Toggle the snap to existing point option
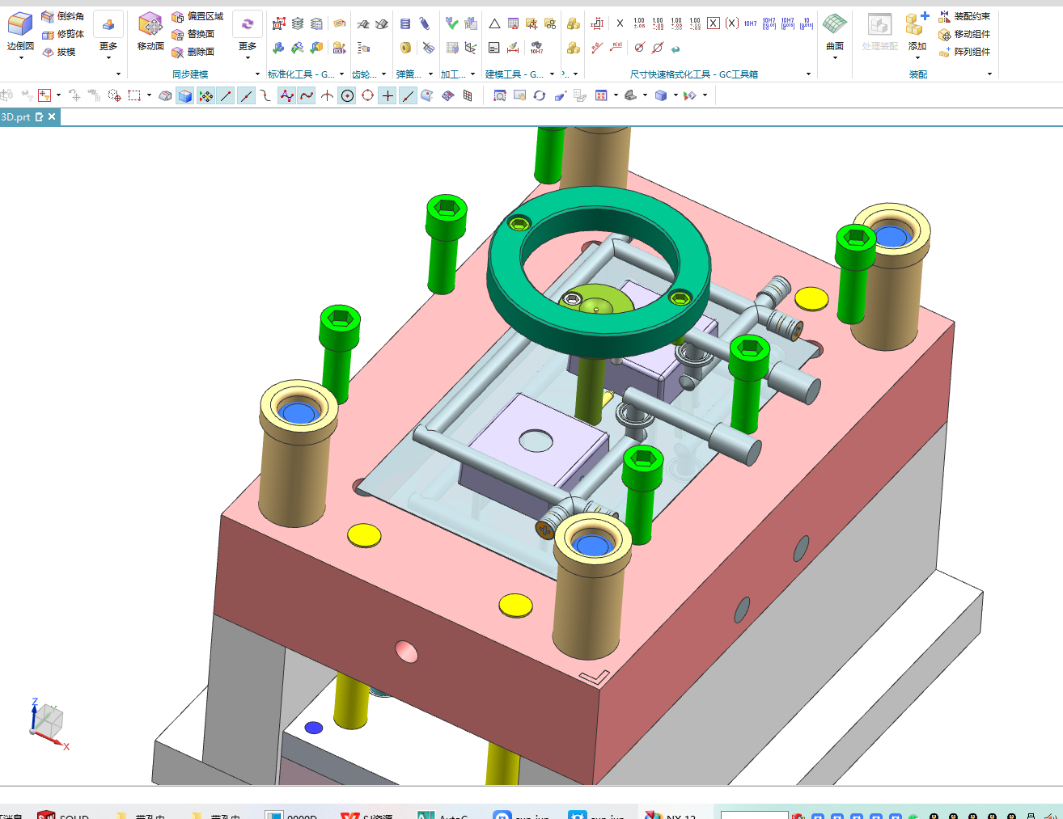This screenshot has width=1063, height=819. pyautogui.click(x=388, y=95)
